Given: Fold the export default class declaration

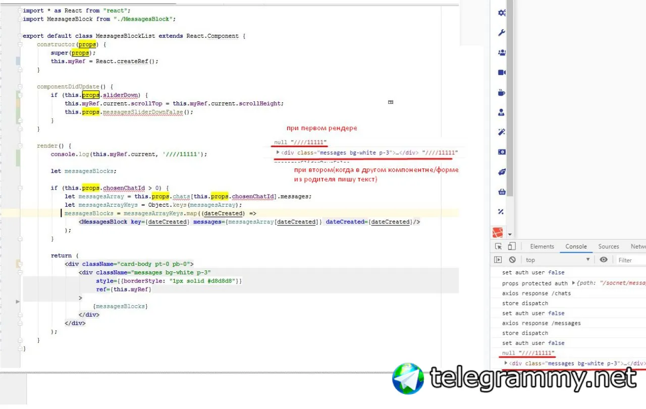Looking at the screenshot, I should (20, 36).
